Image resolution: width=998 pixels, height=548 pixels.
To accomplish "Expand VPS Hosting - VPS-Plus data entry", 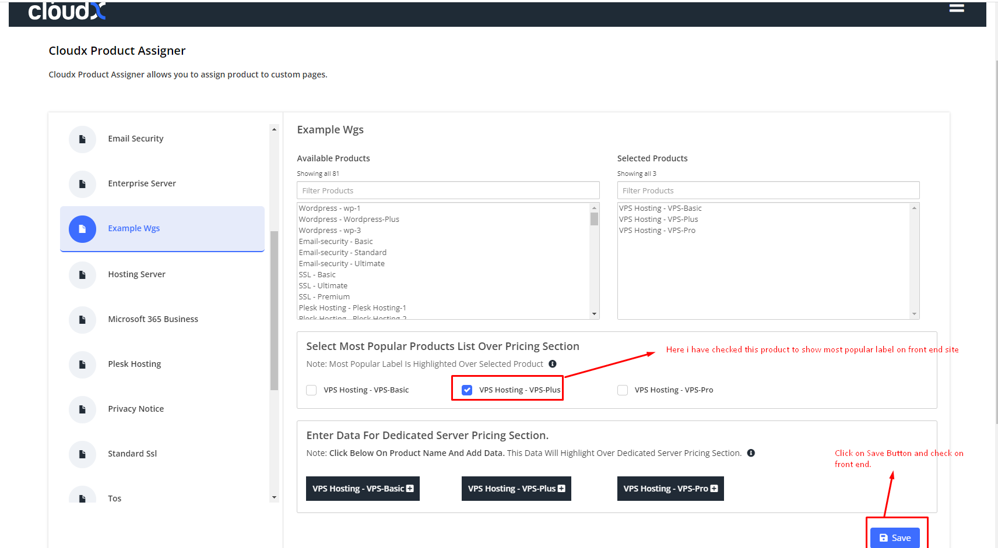I will [x=516, y=489].
